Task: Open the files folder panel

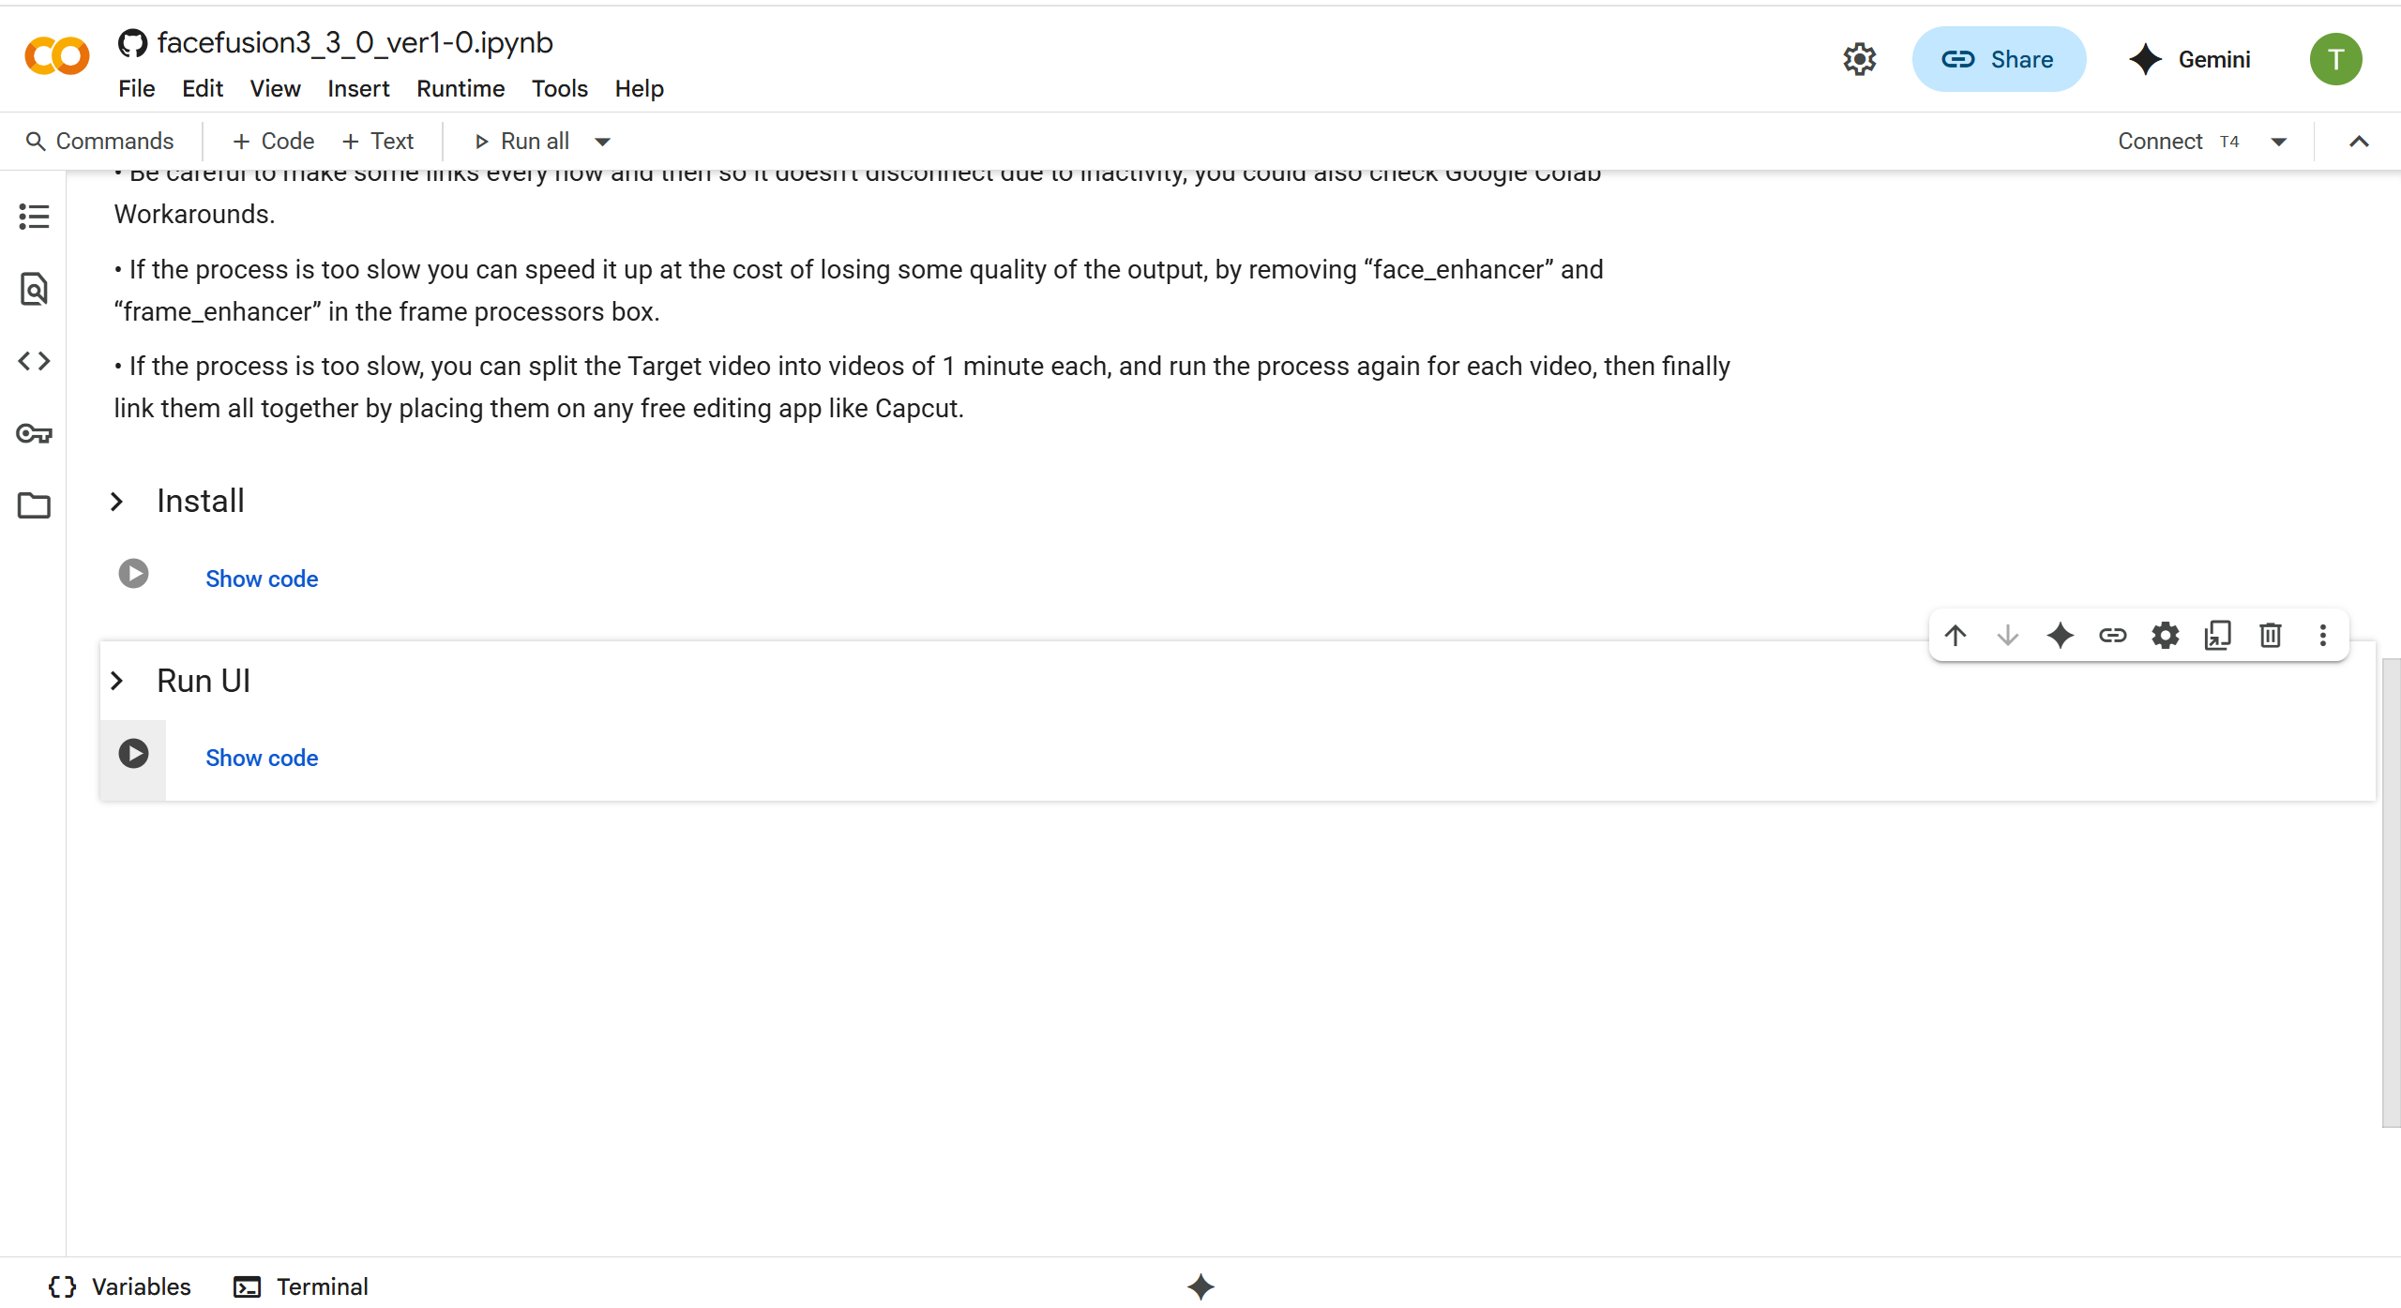Action: pos(34,505)
